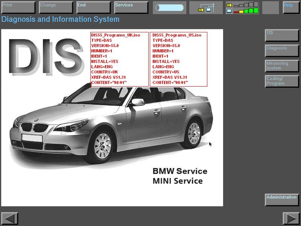Click the BMW sedan picture
Screen dimensions: 301x226
111,125
